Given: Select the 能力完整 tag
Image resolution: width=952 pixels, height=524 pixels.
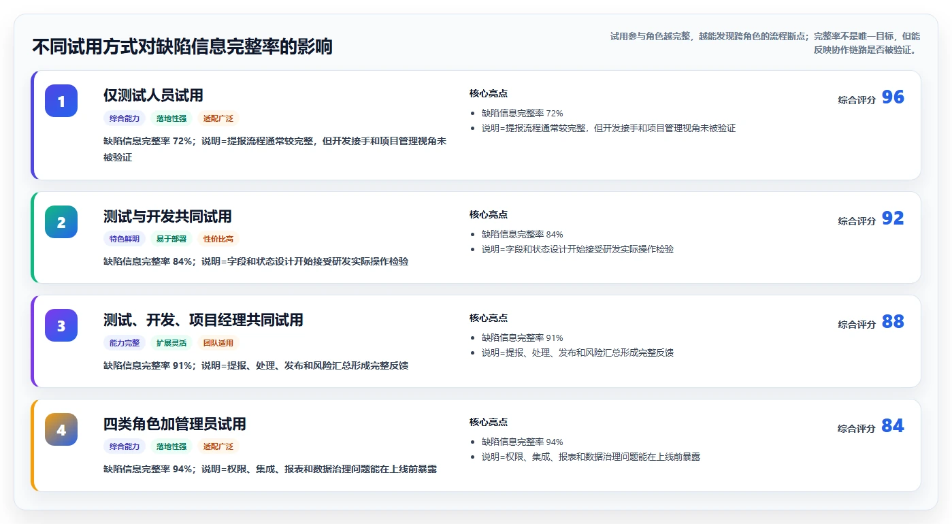Looking at the screenshot, I should coord(125,343).
